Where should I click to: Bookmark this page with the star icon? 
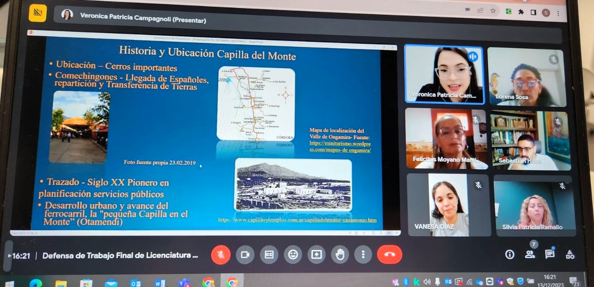coord(493,11)
